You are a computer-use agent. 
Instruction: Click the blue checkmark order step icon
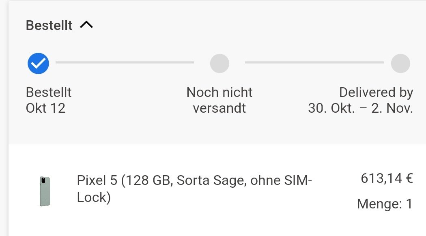tap(38, 63)
